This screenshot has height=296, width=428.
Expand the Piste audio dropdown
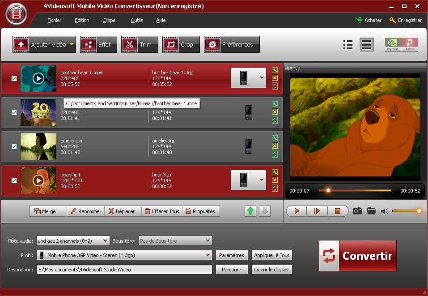pos(106,241)
